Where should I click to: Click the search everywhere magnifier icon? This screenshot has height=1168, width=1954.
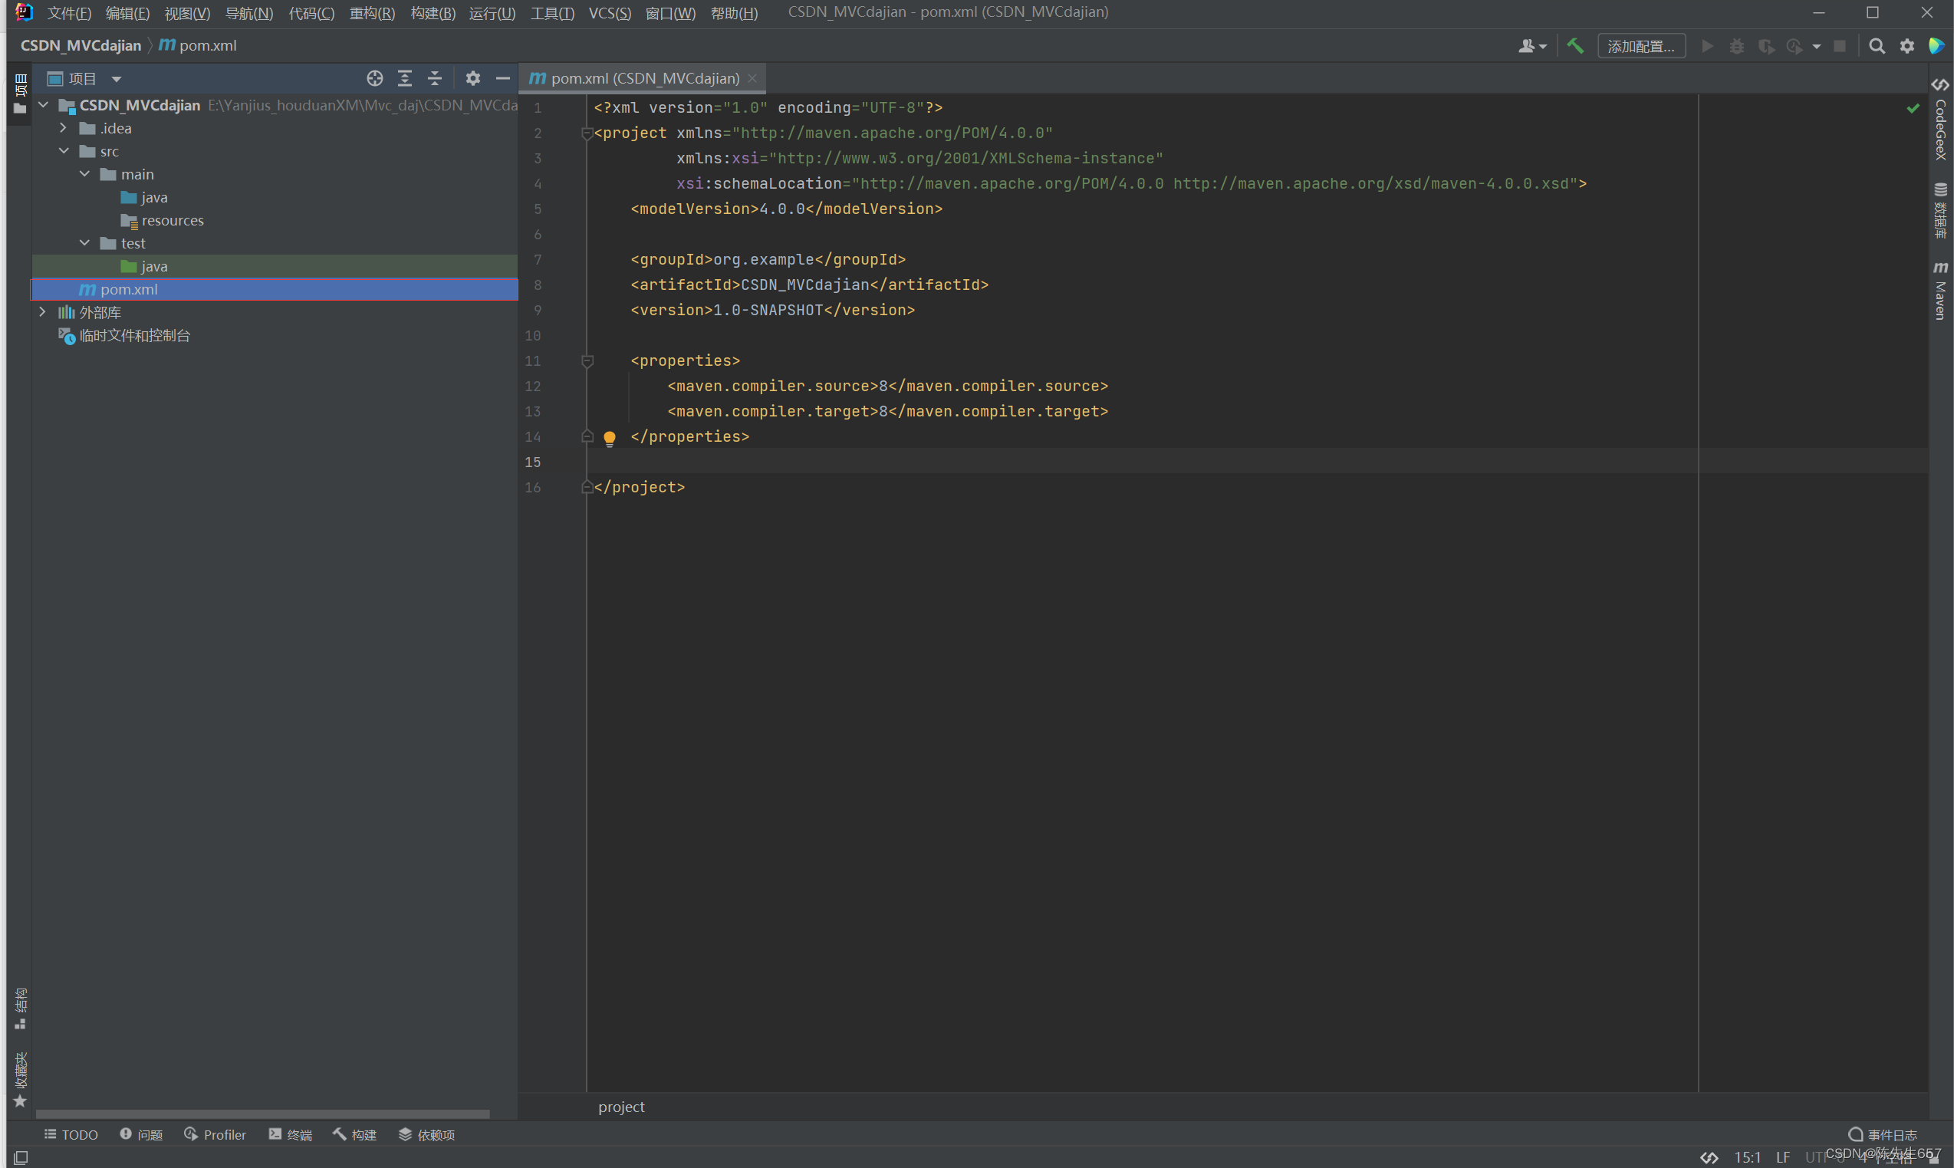1876,47
